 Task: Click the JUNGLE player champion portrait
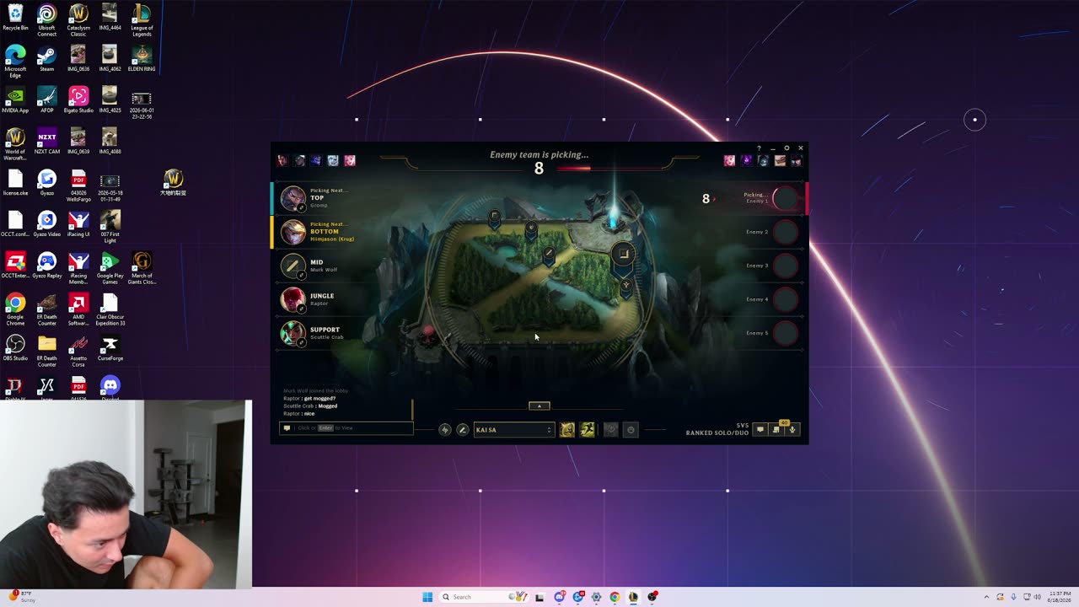pyautogui.click(x=293, y=299)
